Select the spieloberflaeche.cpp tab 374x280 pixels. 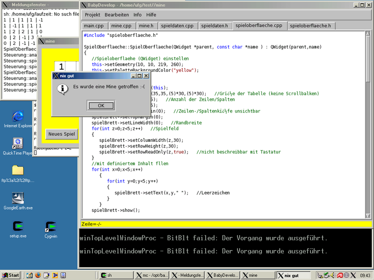tap(259, 26)
